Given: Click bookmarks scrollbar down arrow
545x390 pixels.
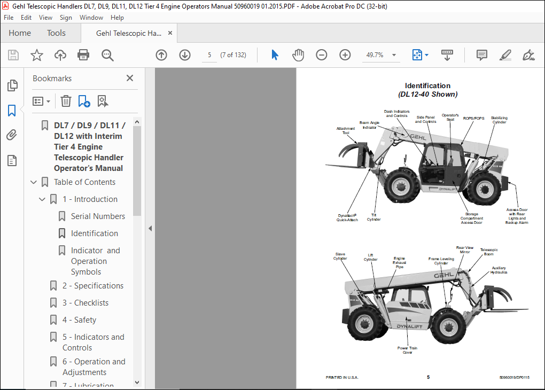Looking at the screenshot, I should click(x=137, y=383).
